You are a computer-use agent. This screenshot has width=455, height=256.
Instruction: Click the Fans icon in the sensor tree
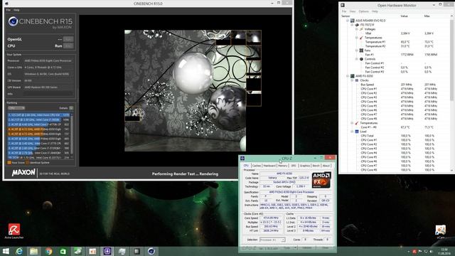click(361, 50)
